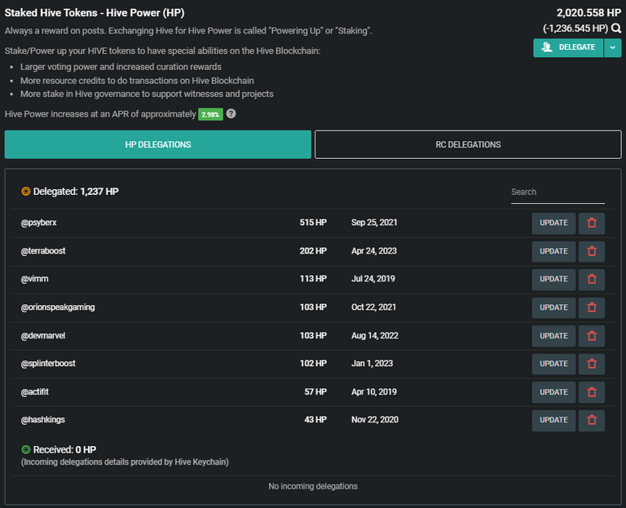Viewport: 626px width, 508px height.
Task: Open the @psyberx account link
Action: [x=39, y=223]
